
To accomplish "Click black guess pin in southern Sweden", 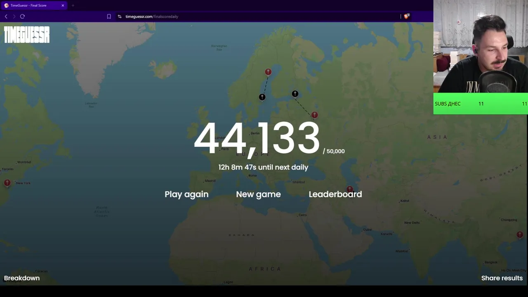I will [262, 97].
